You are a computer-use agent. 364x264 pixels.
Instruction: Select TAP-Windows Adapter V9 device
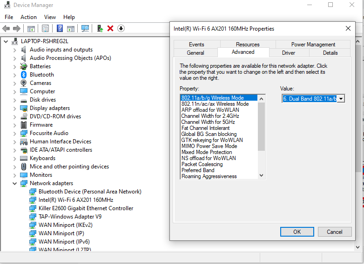tap(70, 217)
